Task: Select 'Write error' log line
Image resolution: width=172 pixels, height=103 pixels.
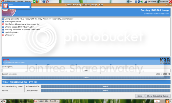Action: coord(10,35)
